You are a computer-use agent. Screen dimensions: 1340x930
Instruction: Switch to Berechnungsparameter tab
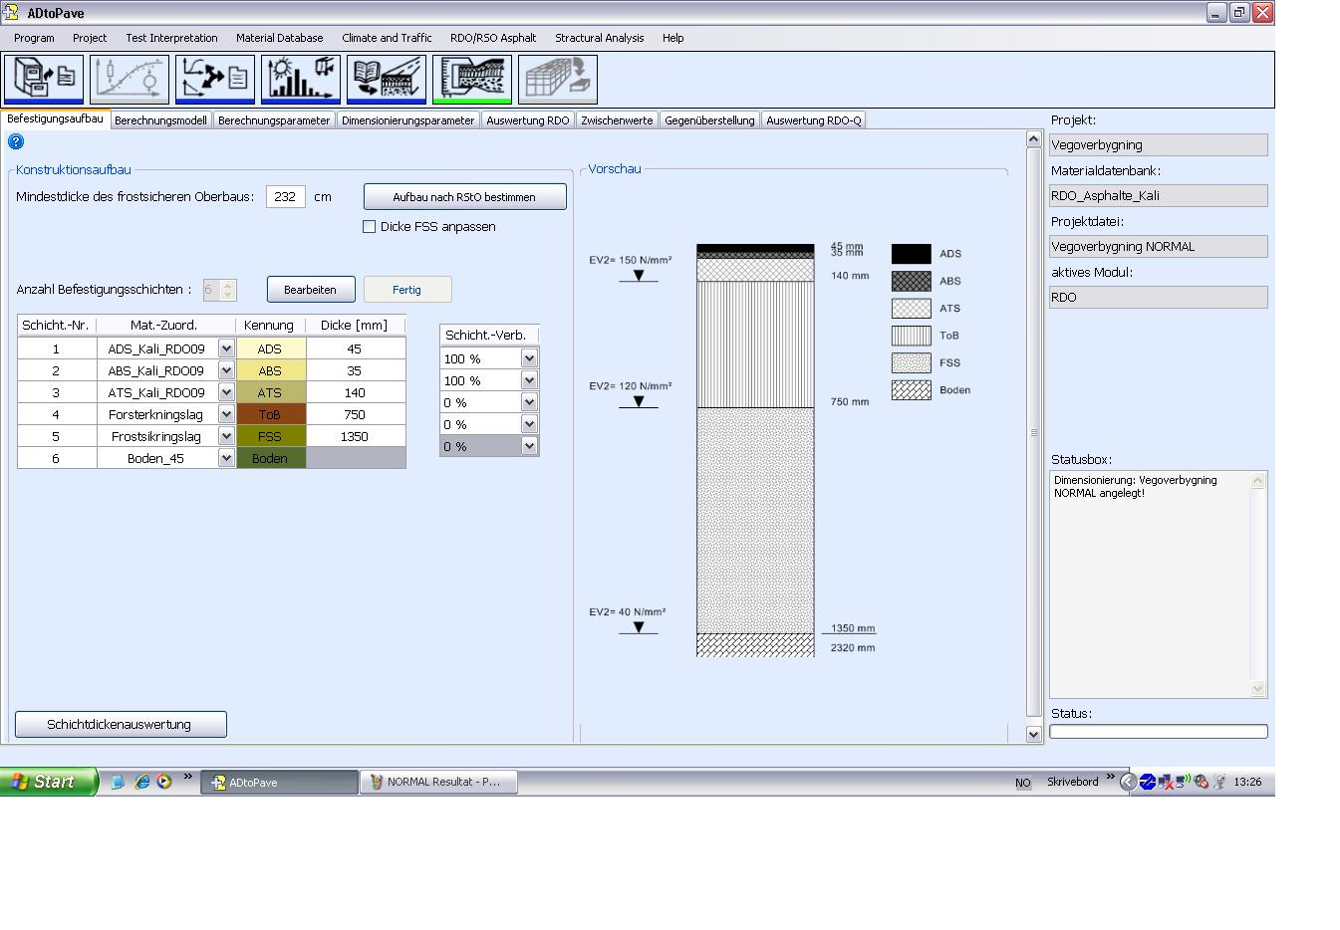point(274,120)
